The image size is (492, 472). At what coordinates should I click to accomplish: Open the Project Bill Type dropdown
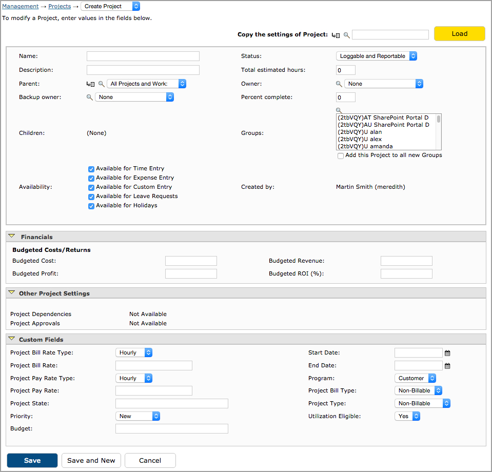pos(419,390)
